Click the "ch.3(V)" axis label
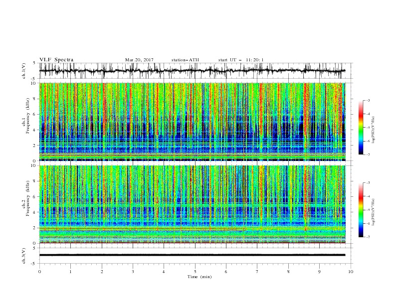This screenshot has height=305, width=395. click(x=24, y=256)
